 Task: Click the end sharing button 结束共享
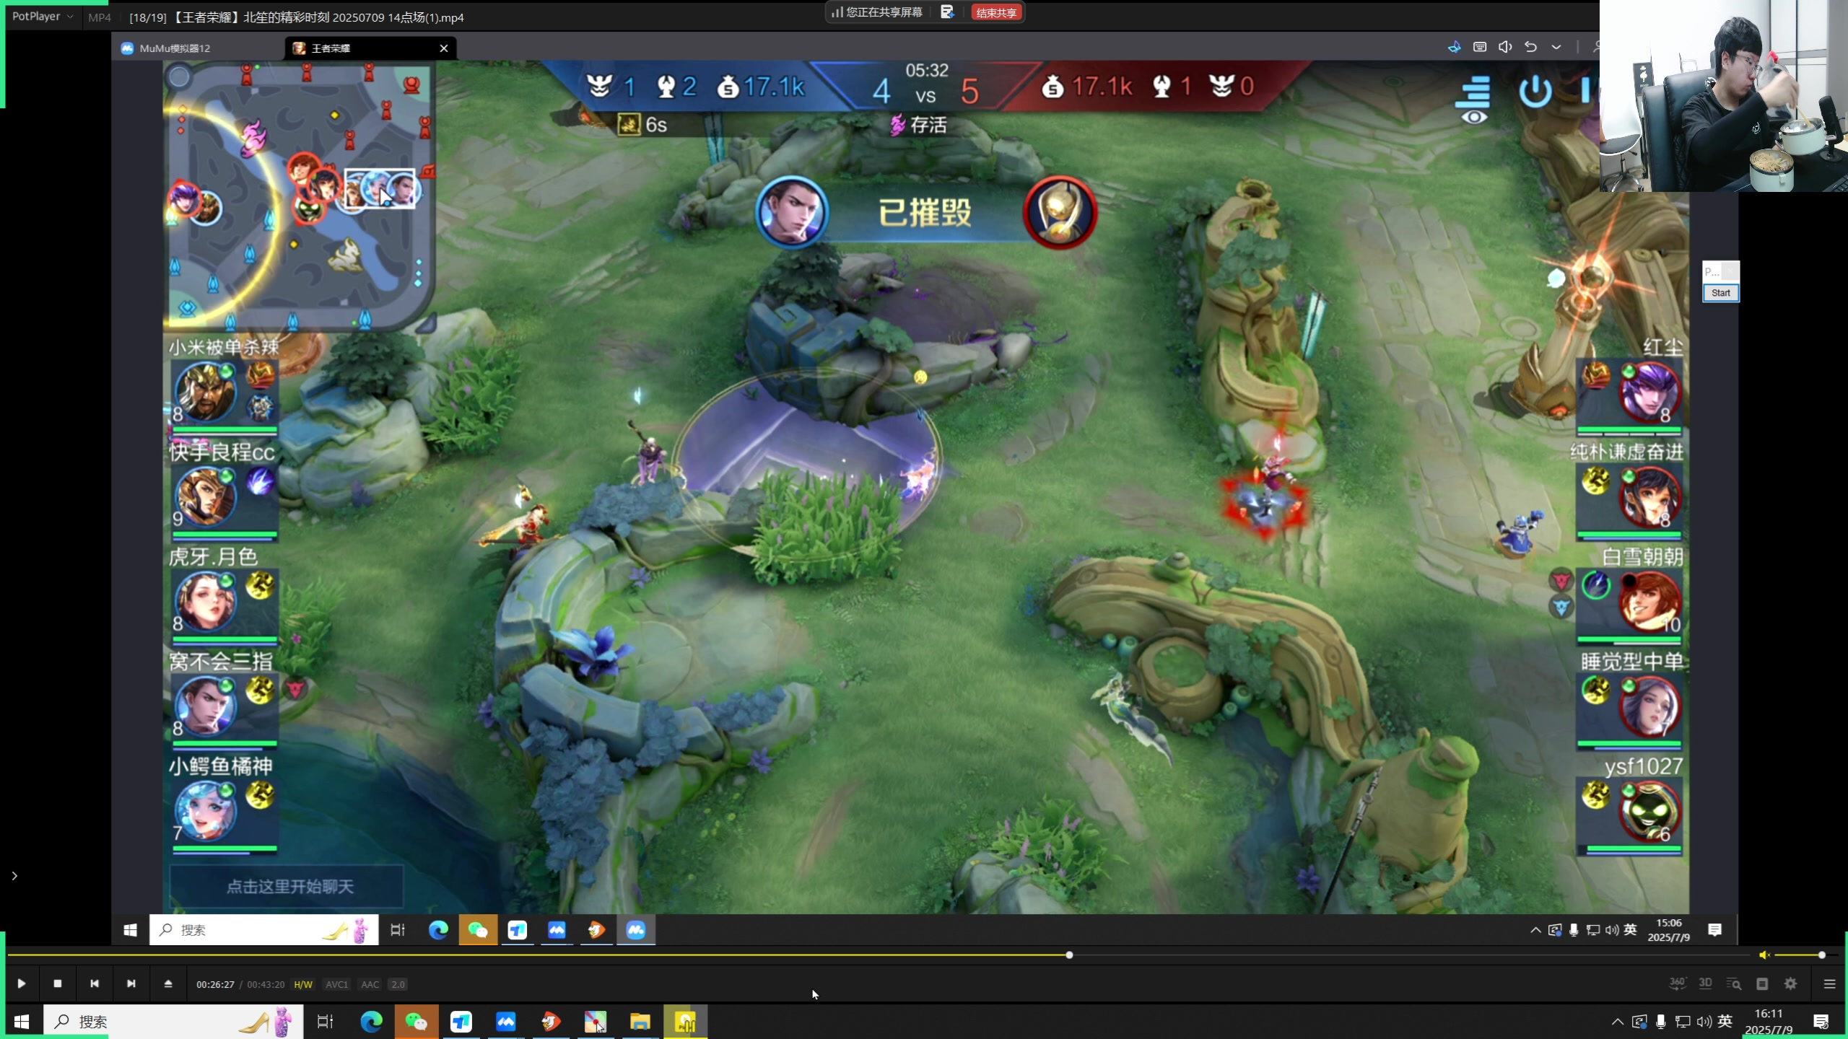[x=996, y=12]
